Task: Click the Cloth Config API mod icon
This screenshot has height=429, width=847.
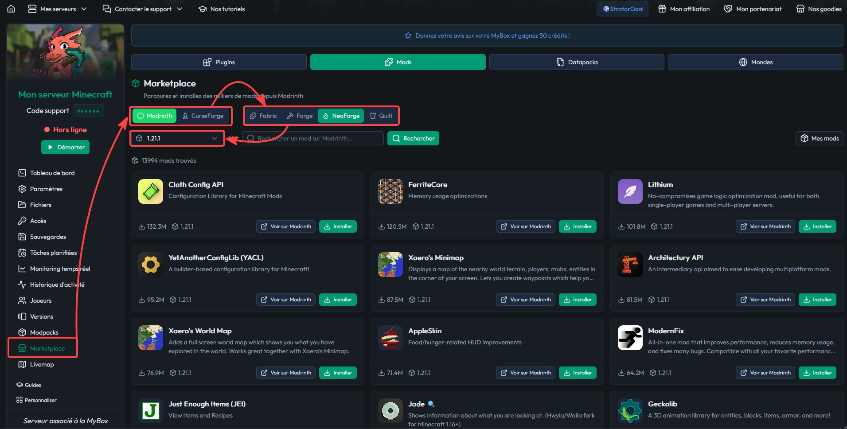Action: [x=151, y=191]
